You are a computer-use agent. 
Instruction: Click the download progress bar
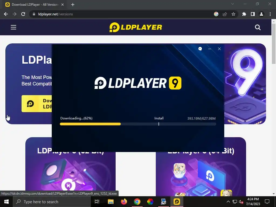[138, 124]
